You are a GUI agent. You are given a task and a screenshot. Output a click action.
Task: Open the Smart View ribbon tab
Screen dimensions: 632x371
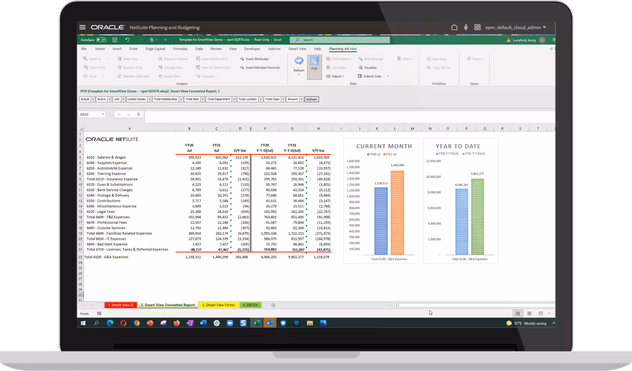(297, 49)
